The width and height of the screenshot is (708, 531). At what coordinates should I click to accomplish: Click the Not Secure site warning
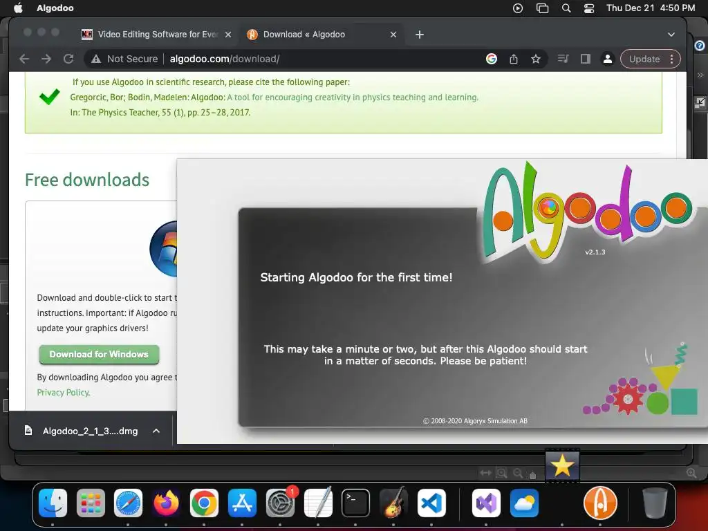coord(124,59)
